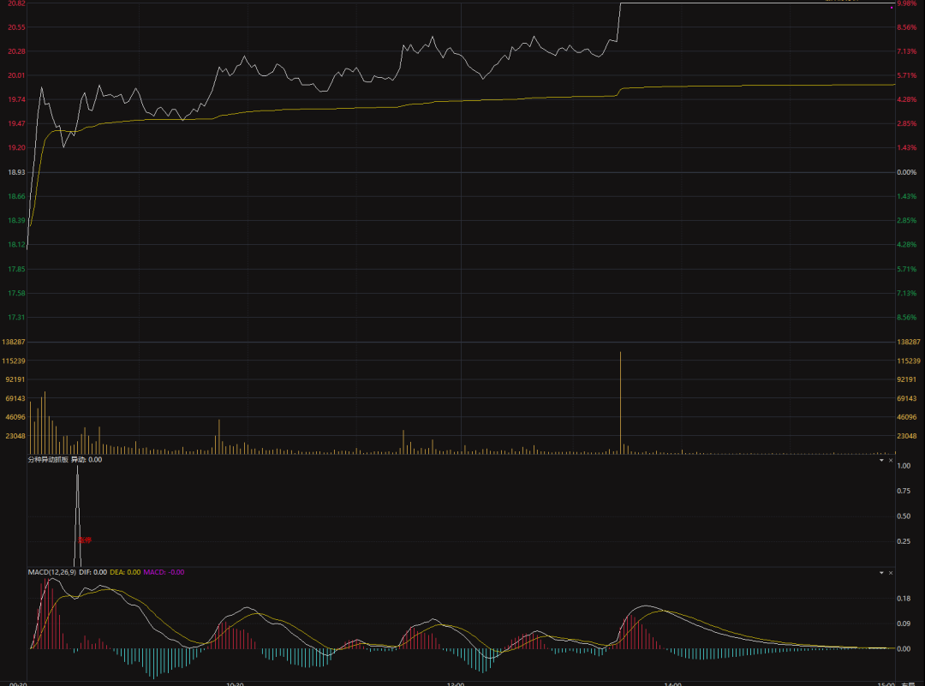Click the 分钟异动抓板 indicator title
The height and width of the screenshot is (686, 925).
coord(47,460)
